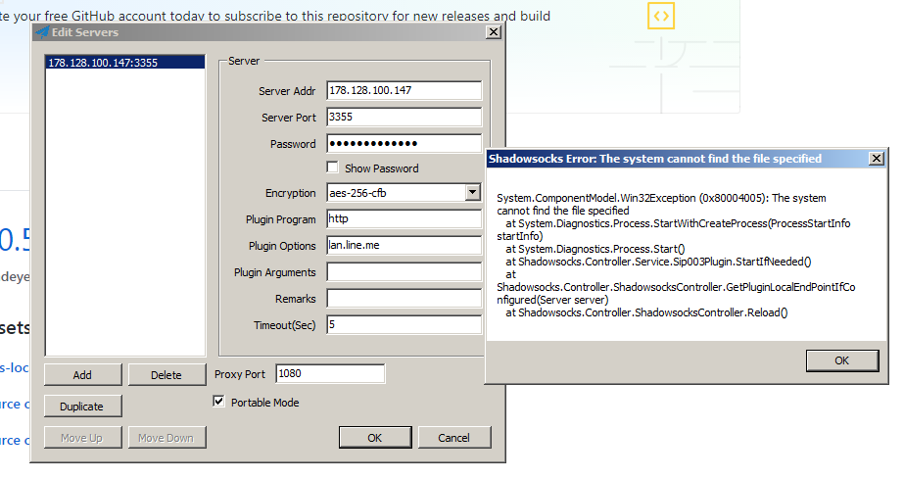Click the Plugin Options field
This screenshot has width=904, height=479.
404,246
